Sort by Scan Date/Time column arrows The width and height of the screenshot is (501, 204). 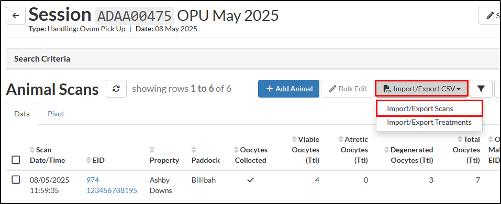point(31,150)
